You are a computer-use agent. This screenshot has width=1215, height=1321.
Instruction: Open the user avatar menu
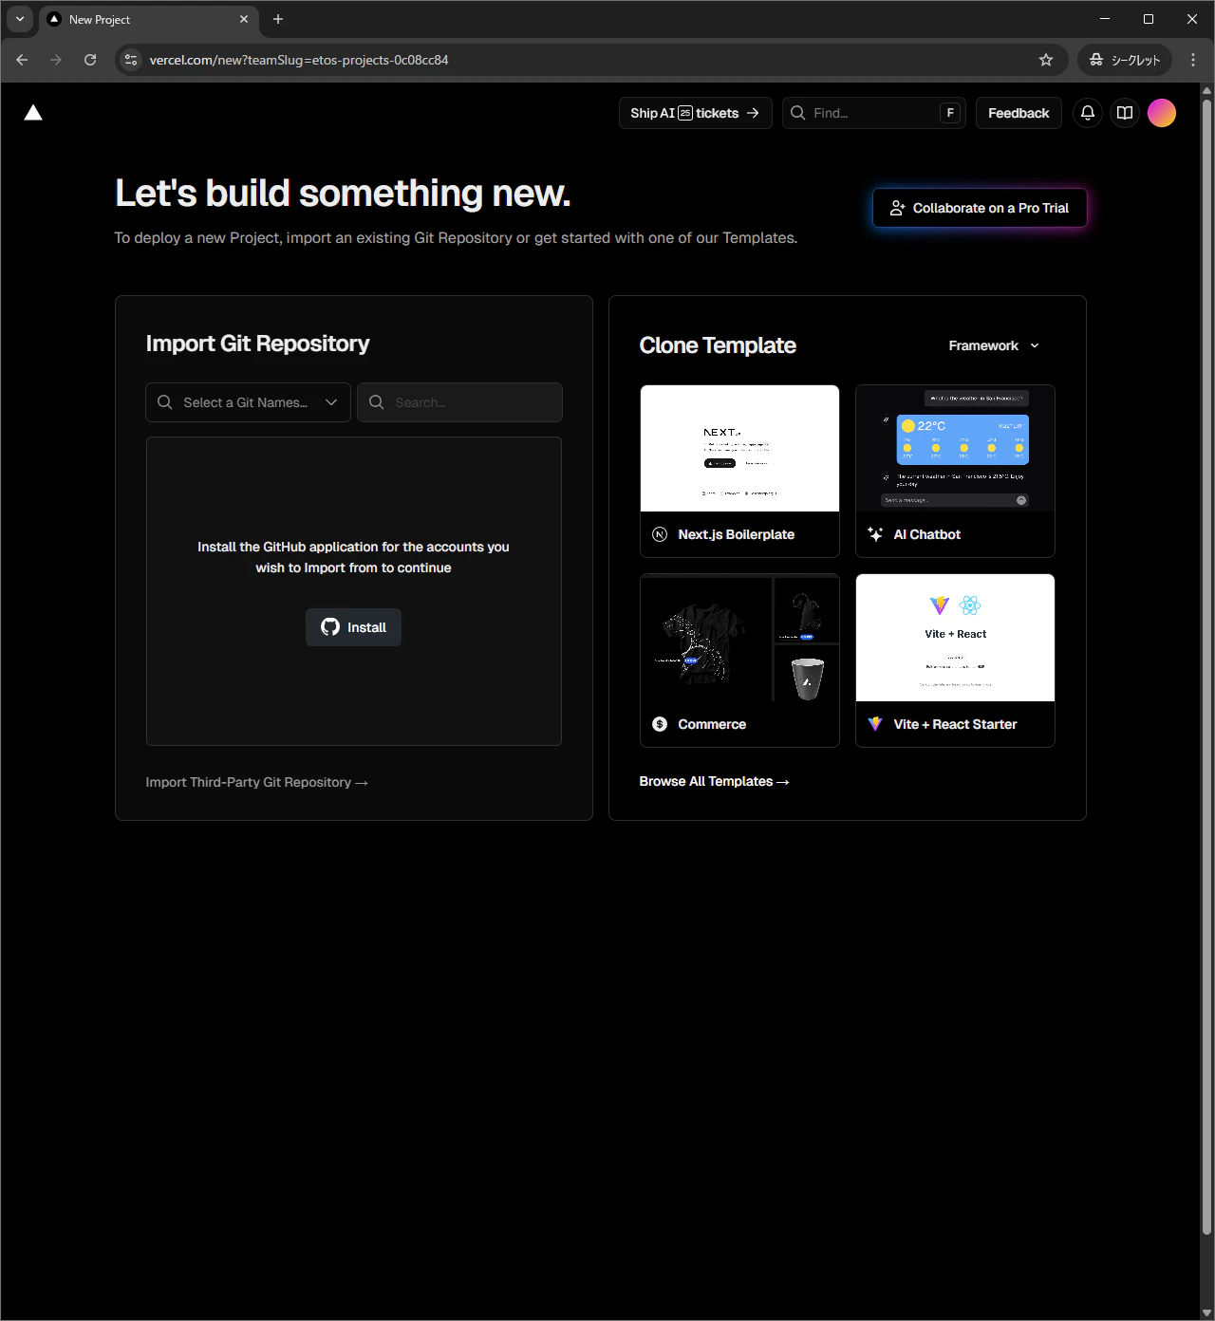point(1162,113)
